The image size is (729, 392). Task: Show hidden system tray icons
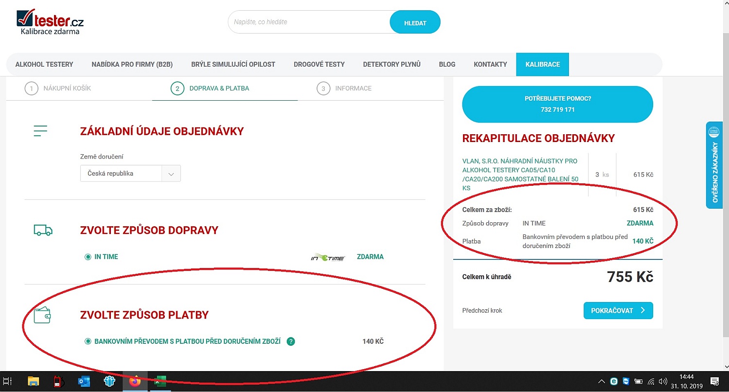click(602, 381)
